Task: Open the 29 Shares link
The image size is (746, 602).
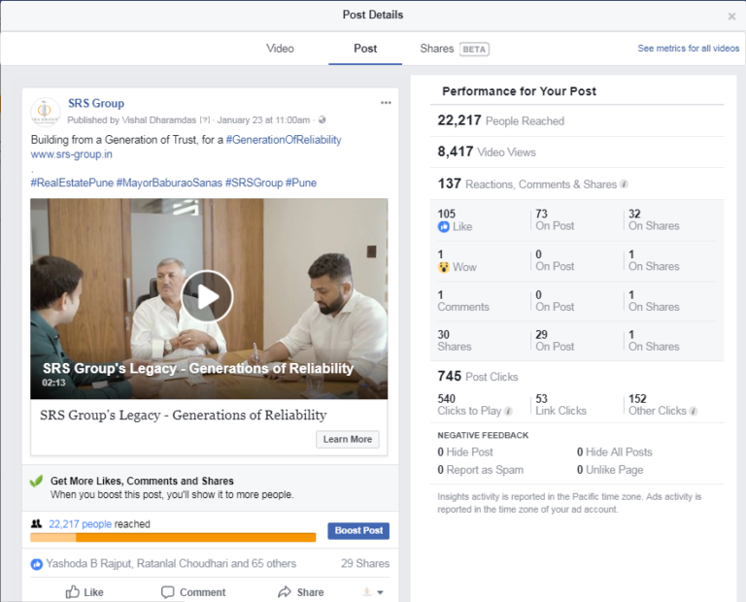Action: (365, 563)
